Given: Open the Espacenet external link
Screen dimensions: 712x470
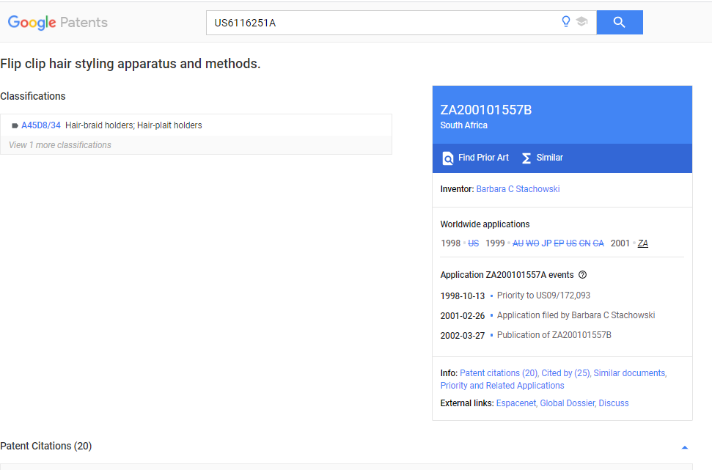Looking at the screenshot, I should tap(515, 403).
